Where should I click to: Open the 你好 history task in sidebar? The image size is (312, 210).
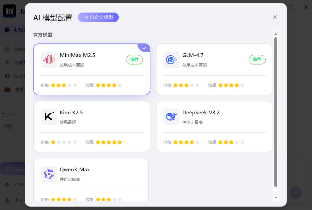point(8,127)
